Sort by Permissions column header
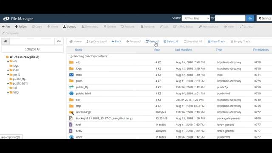Viewport: 272px width, 153px height. [261, 50]
